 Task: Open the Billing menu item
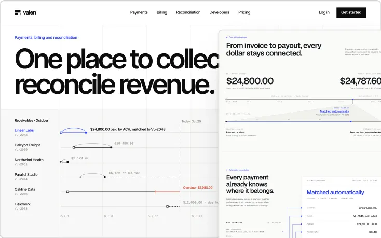coord(162,12)
